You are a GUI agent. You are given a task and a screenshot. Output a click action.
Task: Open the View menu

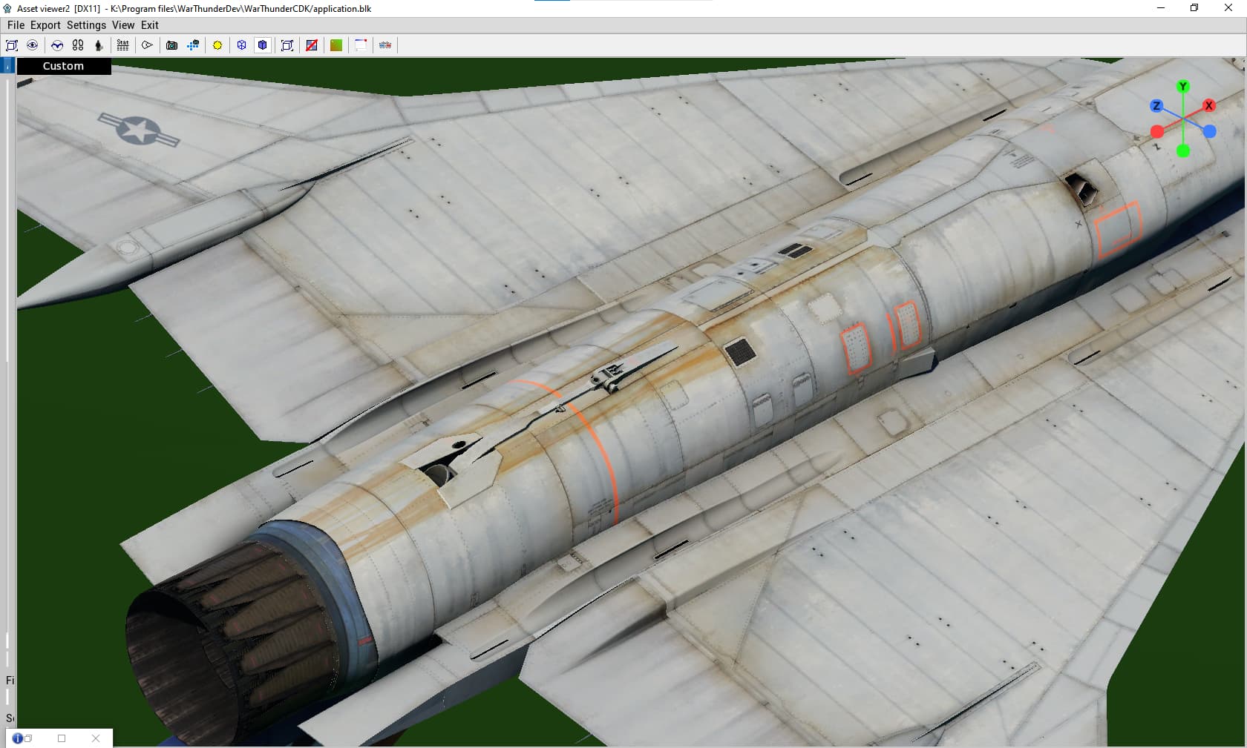pyautogui.click(x=123, y=25)
